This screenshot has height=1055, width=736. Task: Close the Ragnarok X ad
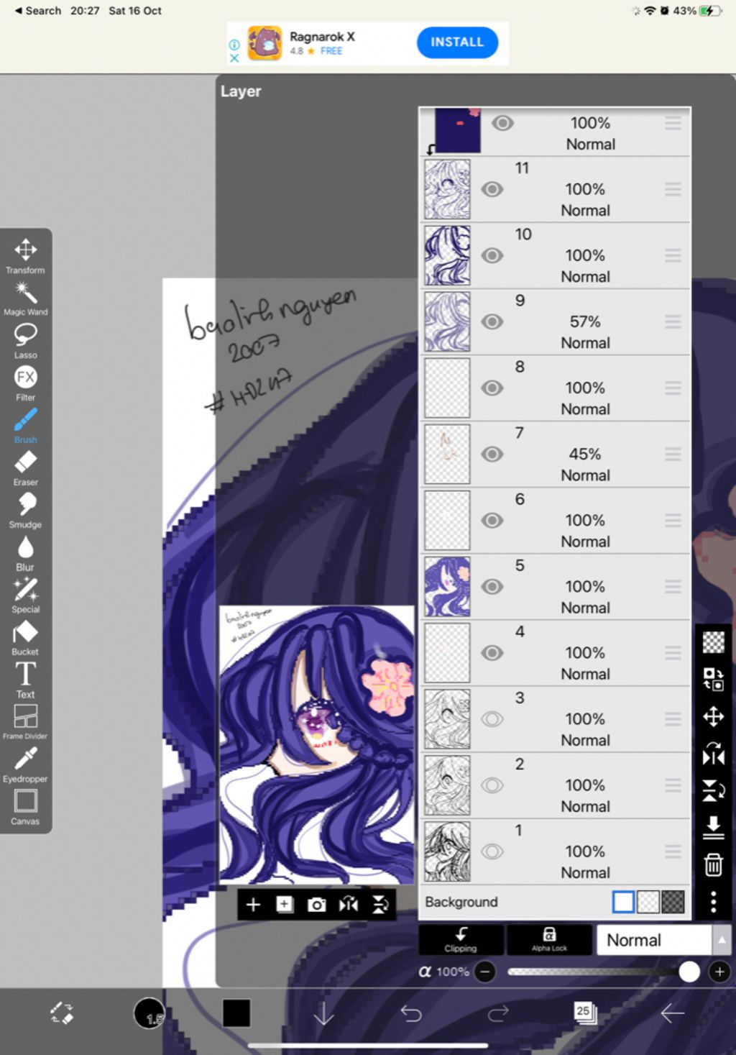click(234, 58)
